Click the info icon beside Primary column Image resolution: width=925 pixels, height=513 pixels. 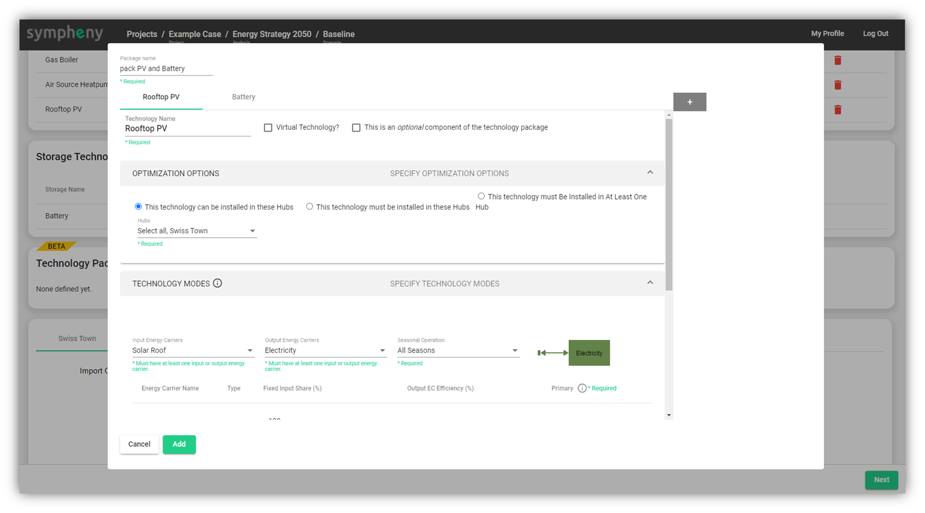click(582, 388)
